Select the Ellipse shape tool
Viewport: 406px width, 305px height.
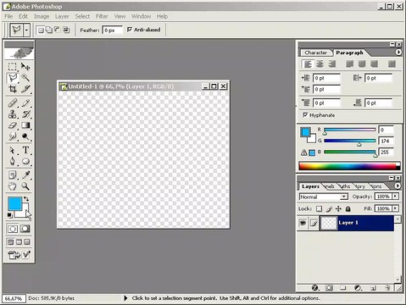[x=25, y=161]
